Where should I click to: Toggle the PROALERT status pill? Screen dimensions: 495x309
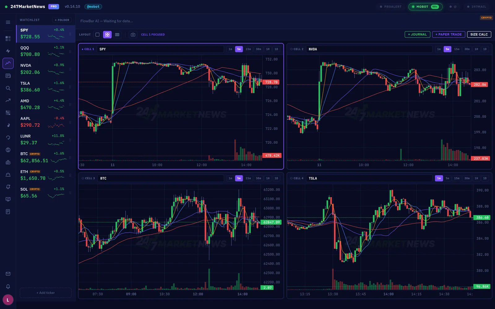391,6
